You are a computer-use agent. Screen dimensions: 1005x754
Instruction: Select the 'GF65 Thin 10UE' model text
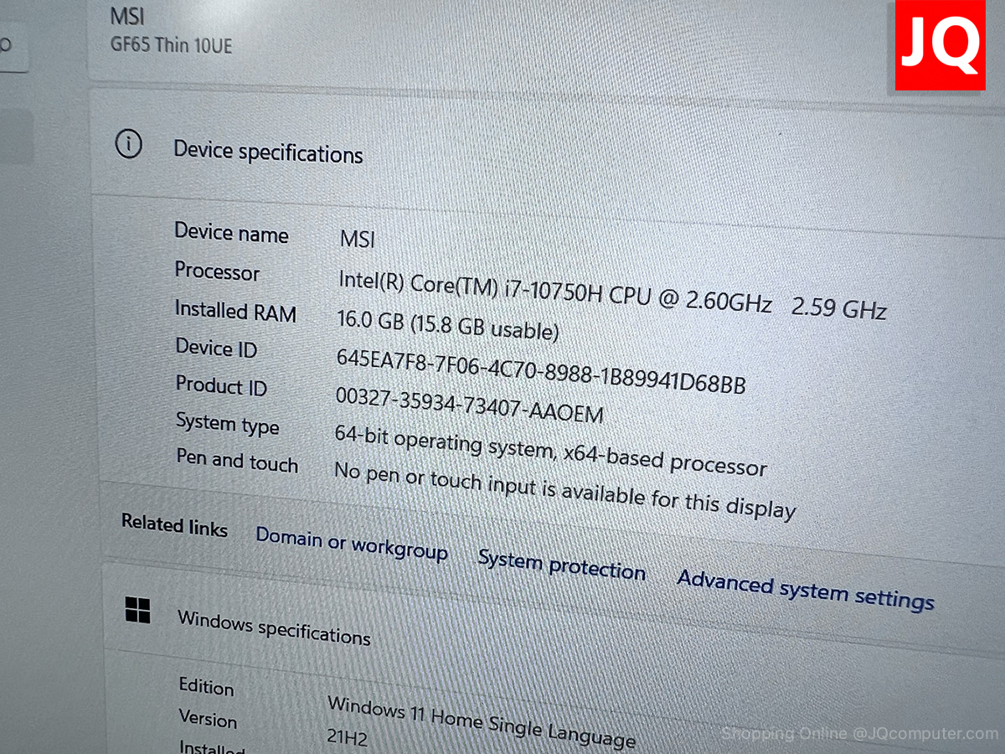click(x=171, y=44)
